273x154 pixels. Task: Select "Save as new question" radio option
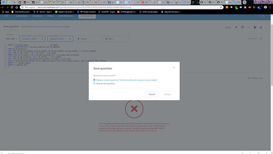[94, 83]
